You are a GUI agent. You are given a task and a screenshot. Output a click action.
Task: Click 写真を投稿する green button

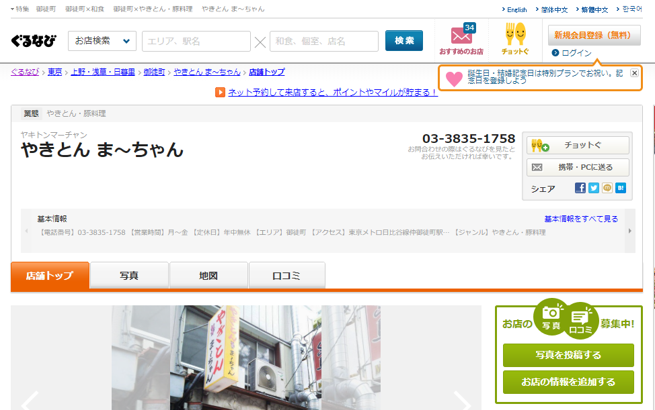pos(568,355)
